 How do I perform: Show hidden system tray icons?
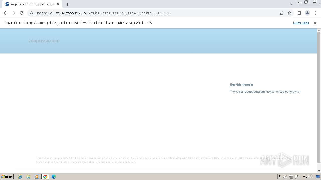point(280,177)
